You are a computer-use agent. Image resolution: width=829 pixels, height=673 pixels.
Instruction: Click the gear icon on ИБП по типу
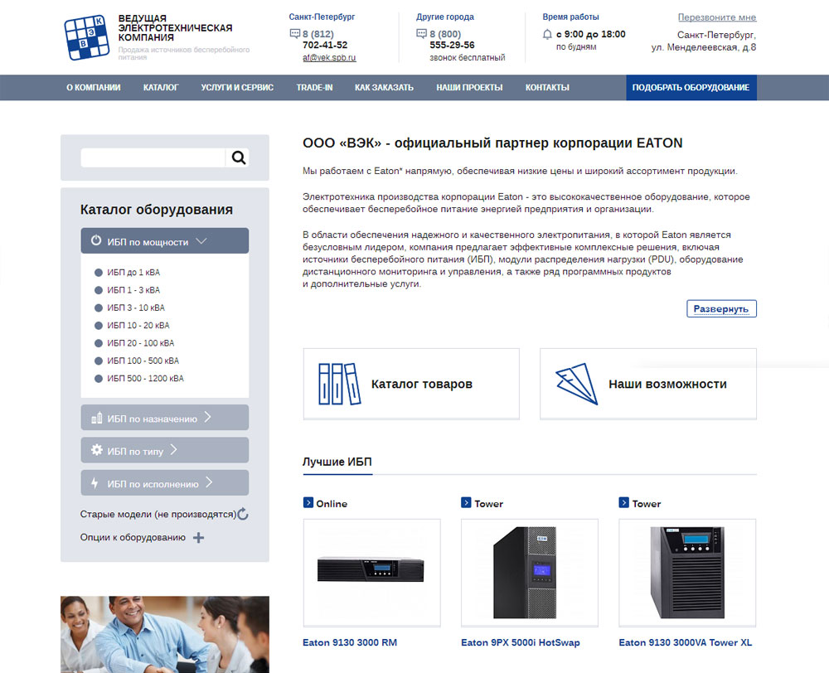97,450
